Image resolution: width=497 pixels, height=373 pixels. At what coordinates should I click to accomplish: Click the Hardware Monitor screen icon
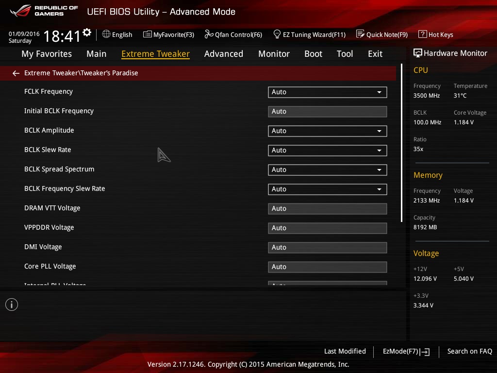point(418,53)
